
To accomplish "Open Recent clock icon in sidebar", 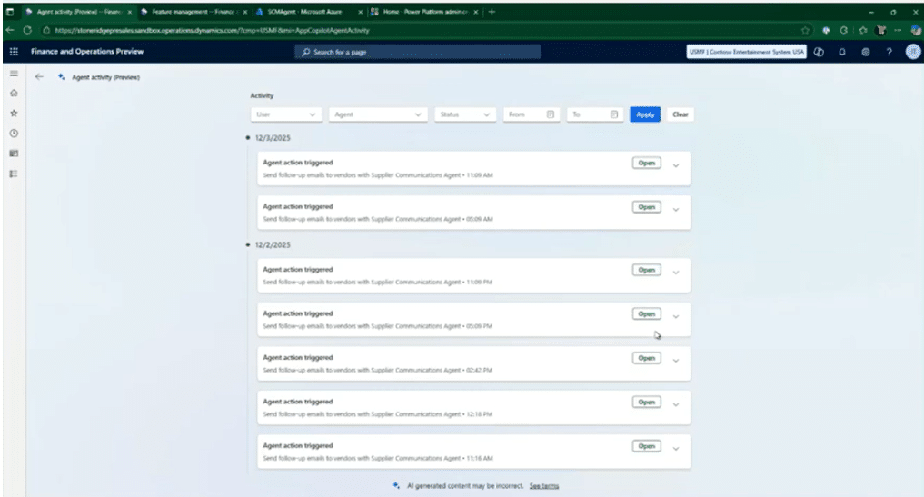I will [x=14, y=134].
